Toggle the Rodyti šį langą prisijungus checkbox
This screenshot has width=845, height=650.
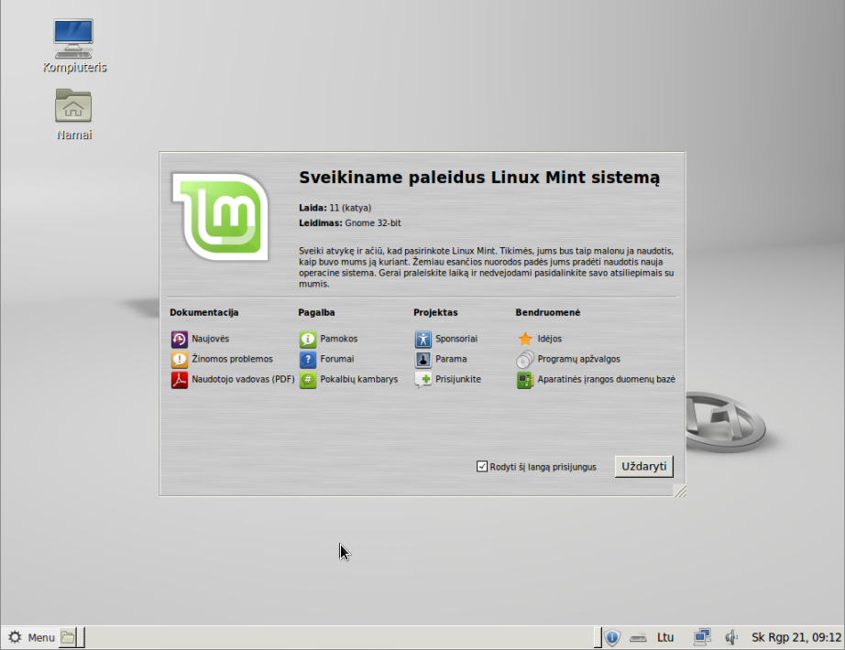tap(482, 466)
